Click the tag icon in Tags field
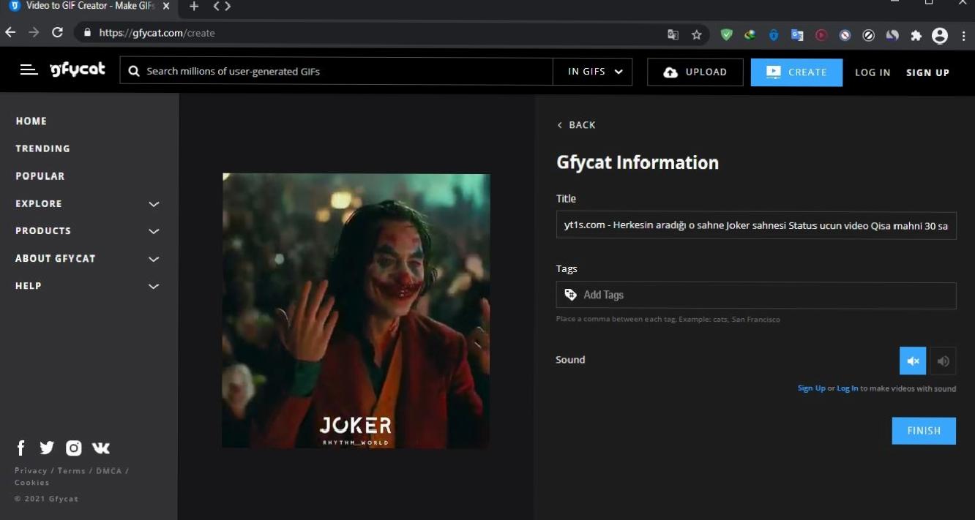Screen dimensions: 975x520 click(571, 295)
